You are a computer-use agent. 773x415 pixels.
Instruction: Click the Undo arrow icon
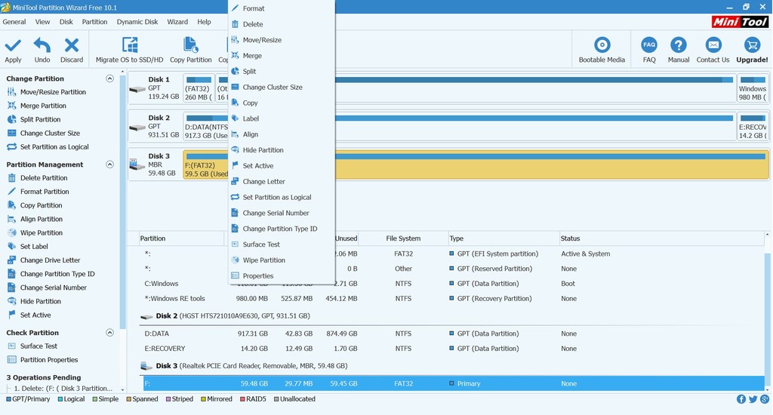click(42, 46)
